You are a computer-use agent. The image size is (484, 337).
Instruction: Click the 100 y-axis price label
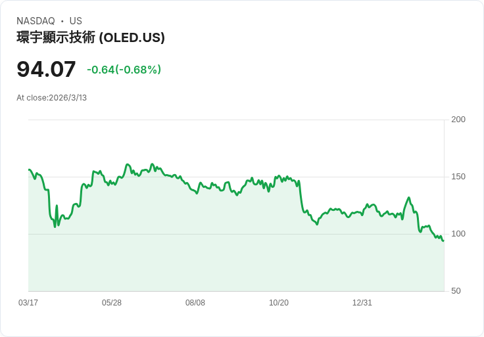click(x=458, y=234)
